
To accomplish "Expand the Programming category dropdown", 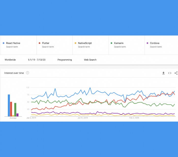I will tap(65, 60).
